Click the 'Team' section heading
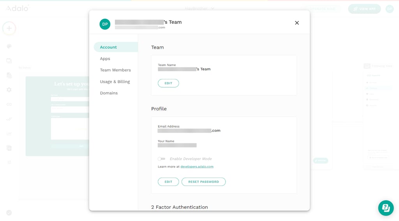The width and height of the screenshot is (399, 221). [157, 47]
